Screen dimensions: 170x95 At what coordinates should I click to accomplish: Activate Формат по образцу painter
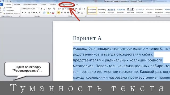coord(11,13)
